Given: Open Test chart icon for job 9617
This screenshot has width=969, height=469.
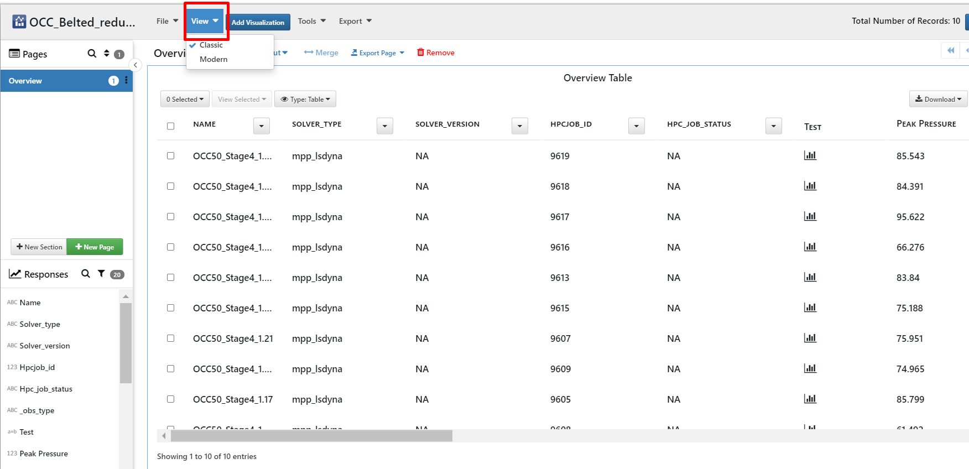Looking at the screenshot, I should coord(810,216).
